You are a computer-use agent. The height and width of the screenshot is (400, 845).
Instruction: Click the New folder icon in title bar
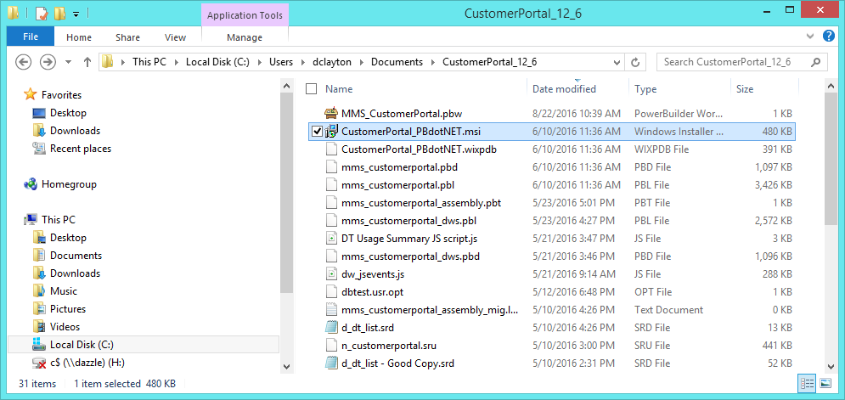click(x=59, y=14)
